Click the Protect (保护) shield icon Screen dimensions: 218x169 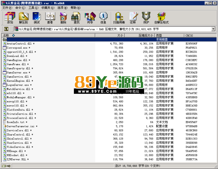click(x=146, y=18)
